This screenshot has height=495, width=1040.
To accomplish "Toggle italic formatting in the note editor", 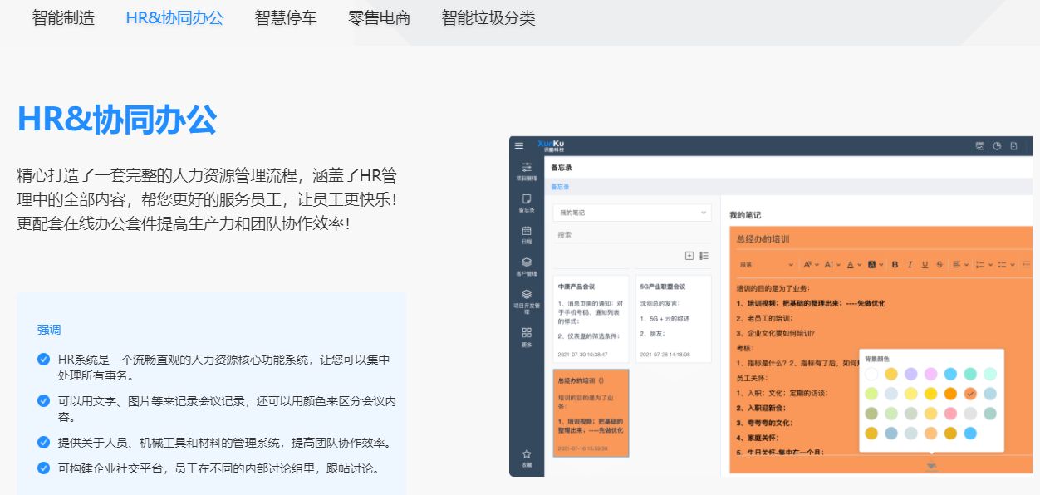I will click(910, 265).
